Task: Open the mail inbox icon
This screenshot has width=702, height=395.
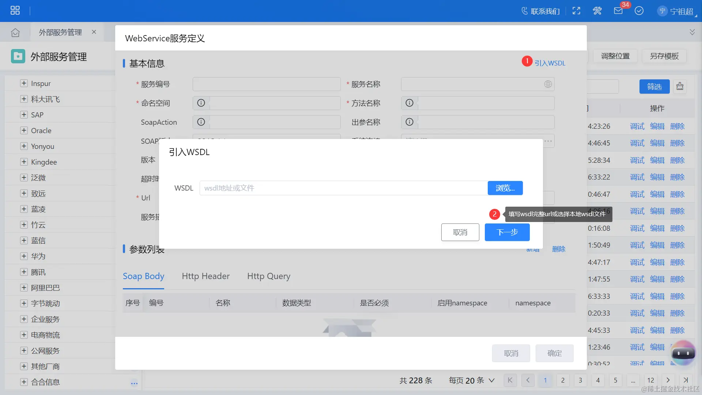Action: 618,11
